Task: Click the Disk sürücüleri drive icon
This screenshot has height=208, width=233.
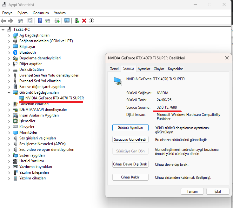Action: click(15, 70)
